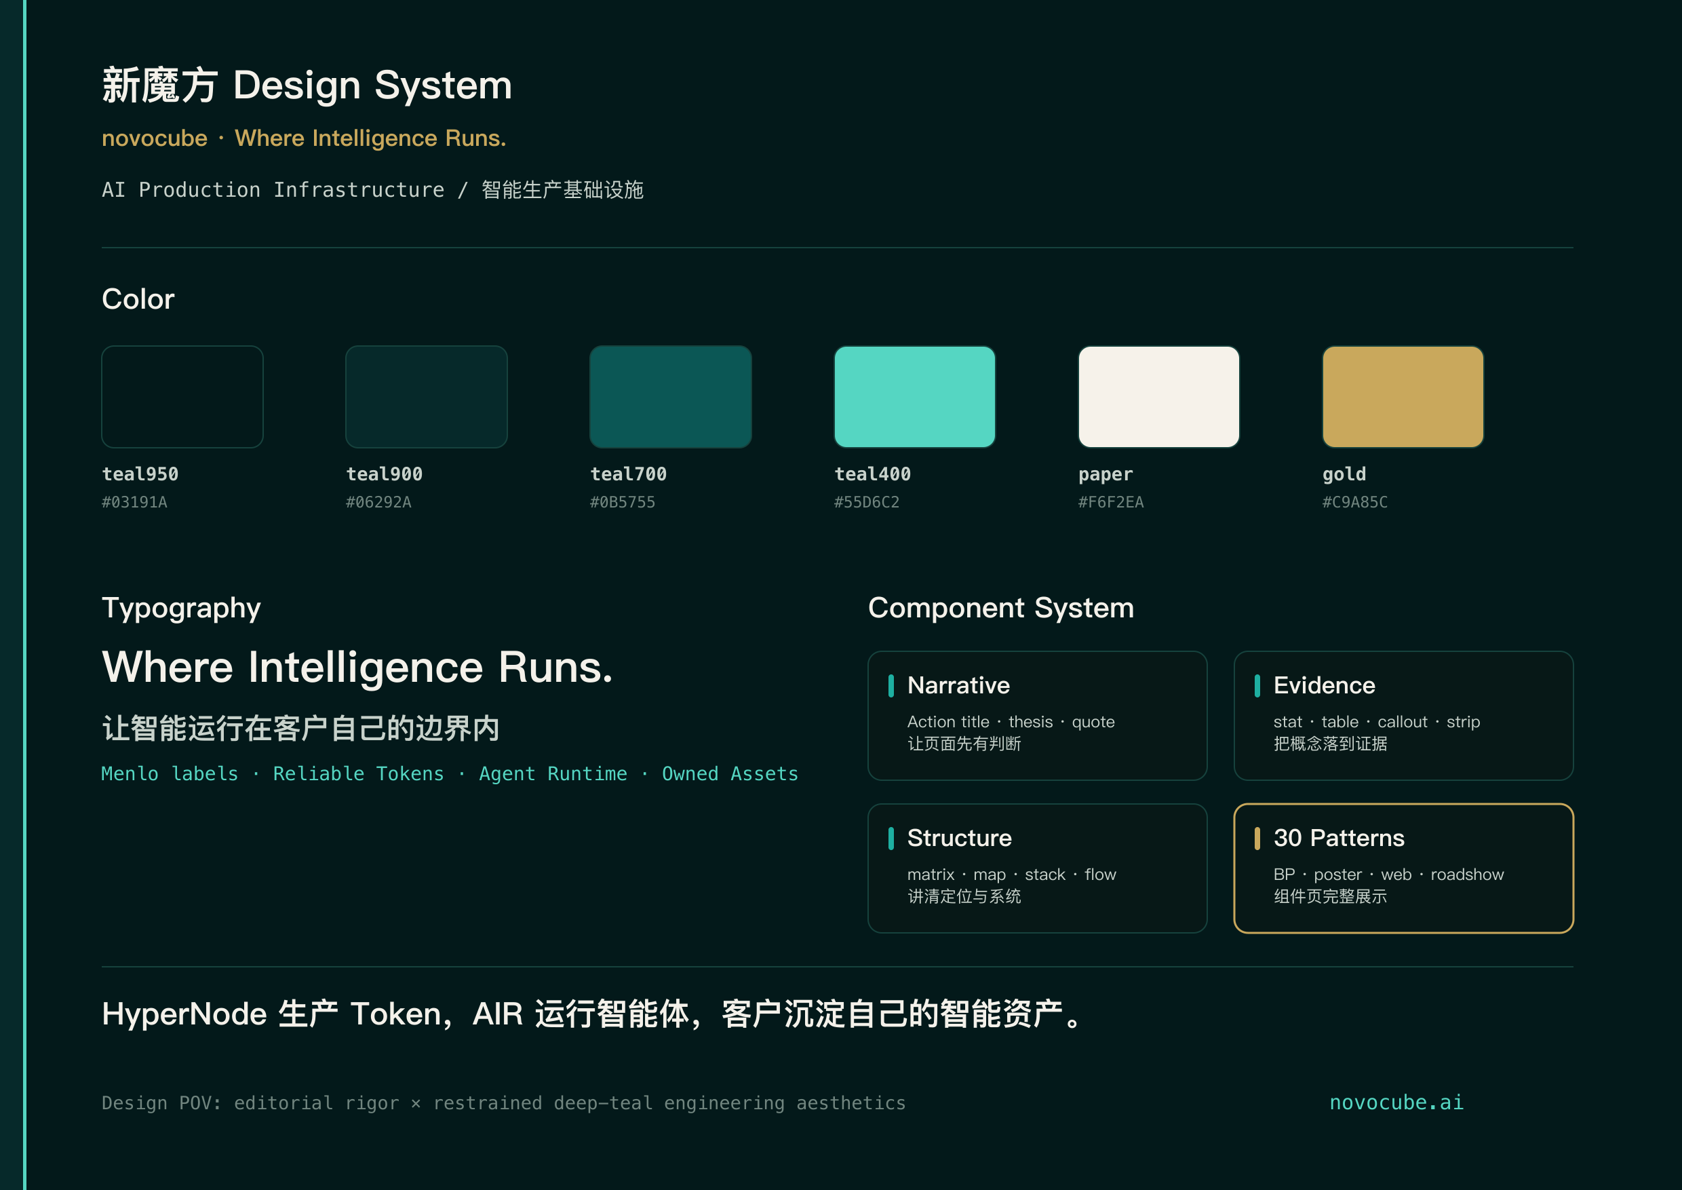The height and width of the screenshot is (1190, 1682).
Task: Click the teal950 label
Action: pos(140,474)
